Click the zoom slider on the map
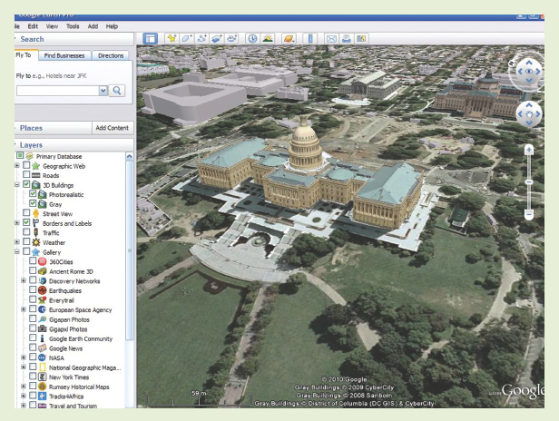 pyautogui.click(x=529, y=181)
